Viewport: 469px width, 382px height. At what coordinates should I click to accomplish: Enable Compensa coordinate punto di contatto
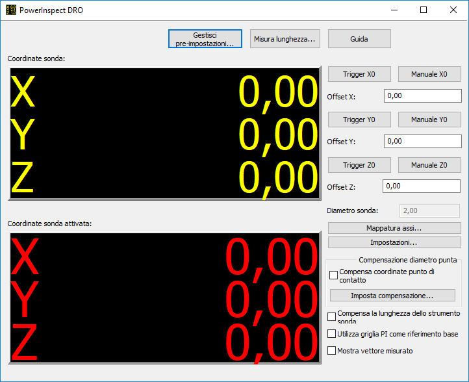tap(333, 275)
